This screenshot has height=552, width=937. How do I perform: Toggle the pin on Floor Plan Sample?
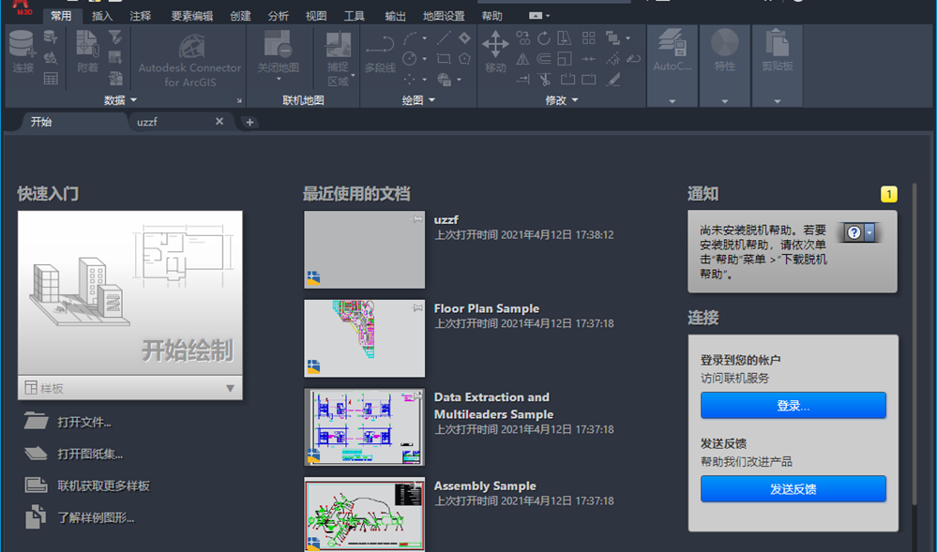(x=417, y=307)
